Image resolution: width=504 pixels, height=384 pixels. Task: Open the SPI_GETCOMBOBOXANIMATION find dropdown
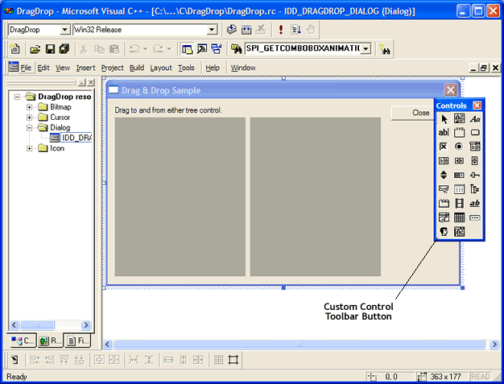[x=366, y=49]
